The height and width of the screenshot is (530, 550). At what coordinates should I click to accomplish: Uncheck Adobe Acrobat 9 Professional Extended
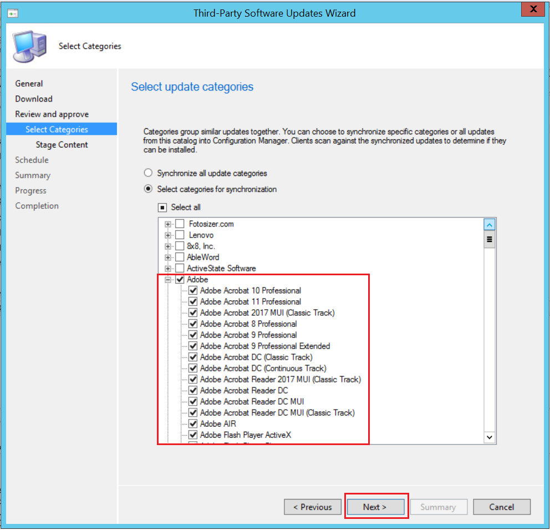(x=193, y=346)
